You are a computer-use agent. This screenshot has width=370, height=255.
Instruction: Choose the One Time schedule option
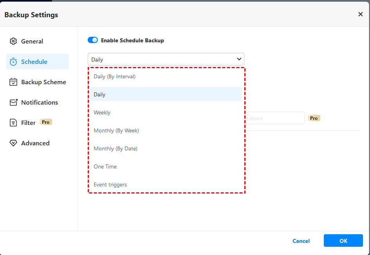105,166
